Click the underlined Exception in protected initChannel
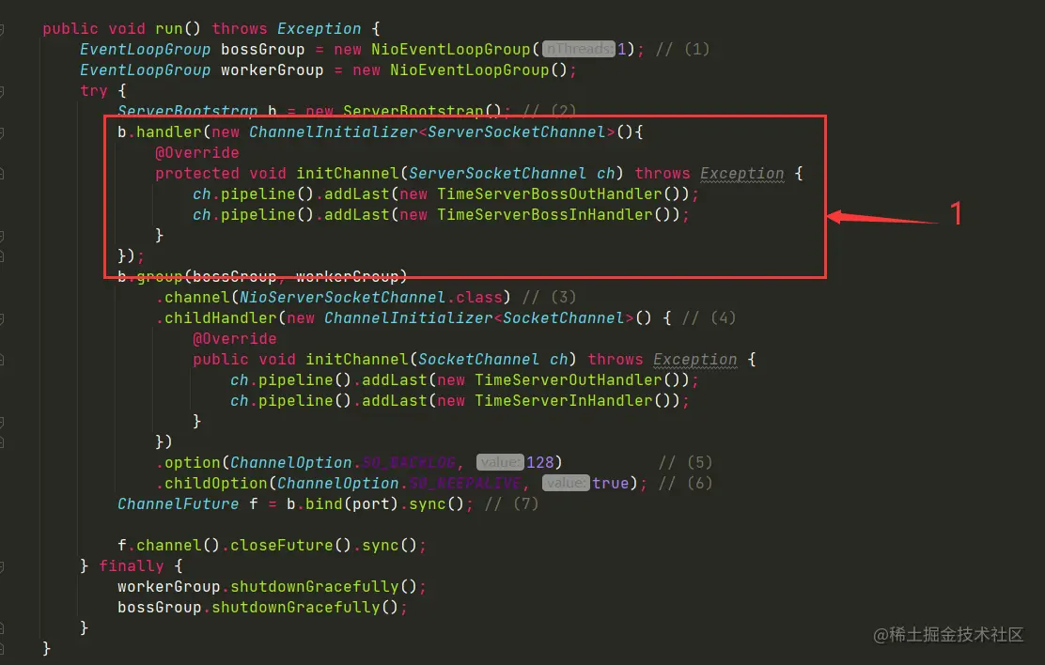1045x665 pixels. click(x=741, y=173)
